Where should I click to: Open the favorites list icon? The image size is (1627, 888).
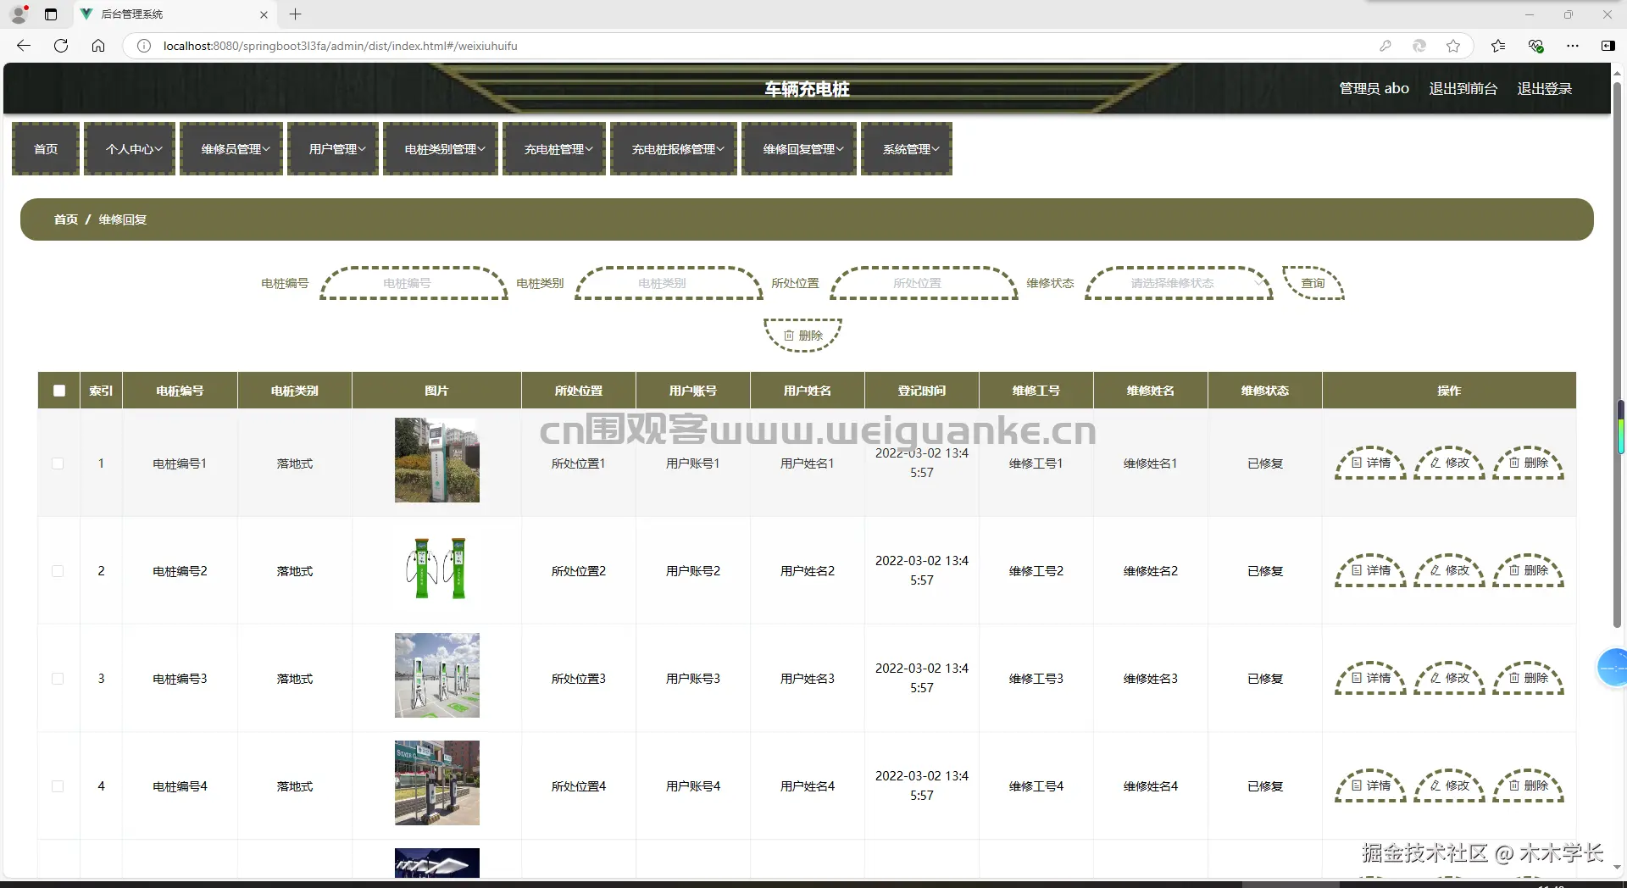tap(1498, 46)
